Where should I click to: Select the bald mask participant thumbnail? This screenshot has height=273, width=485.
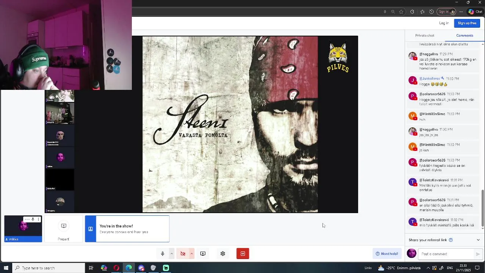click(60, 136)
